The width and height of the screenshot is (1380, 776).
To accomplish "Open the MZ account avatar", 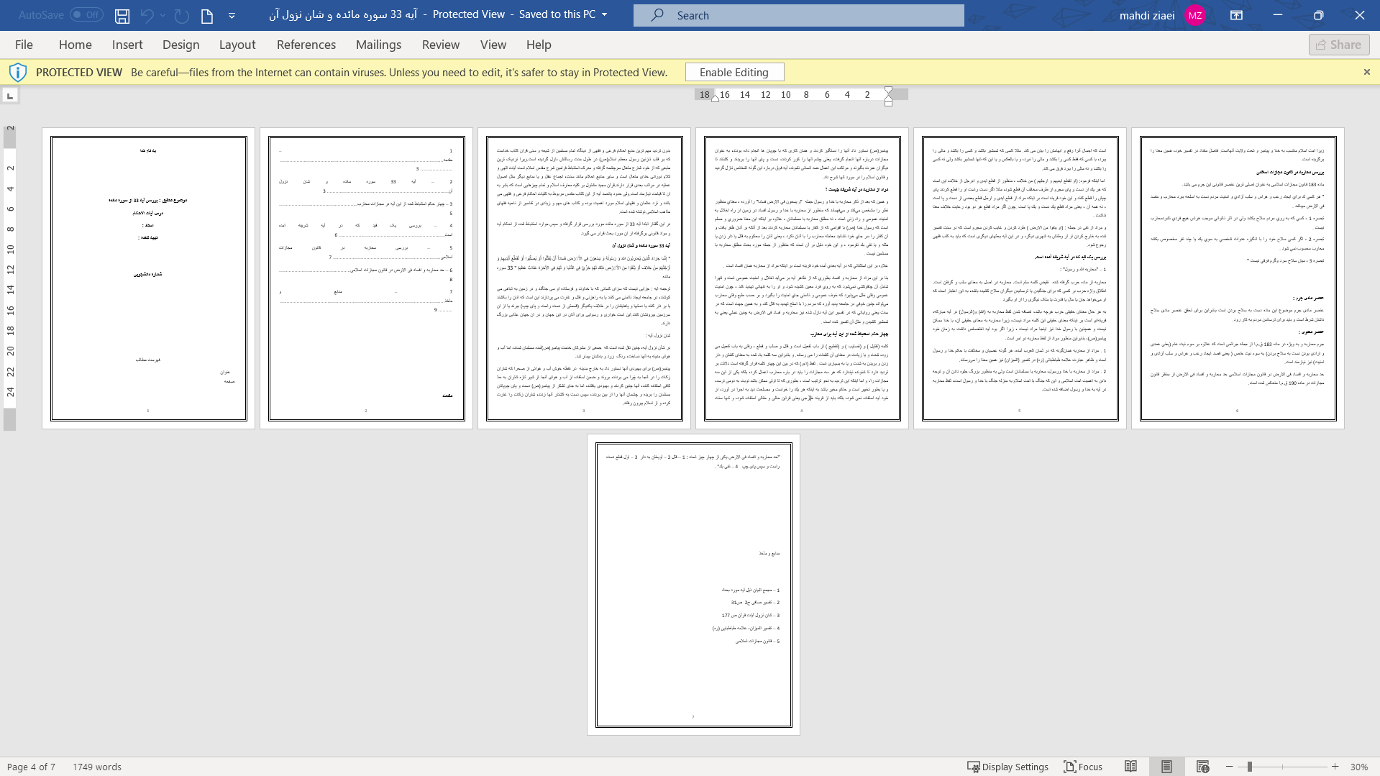I will [x=1195, y=15].
